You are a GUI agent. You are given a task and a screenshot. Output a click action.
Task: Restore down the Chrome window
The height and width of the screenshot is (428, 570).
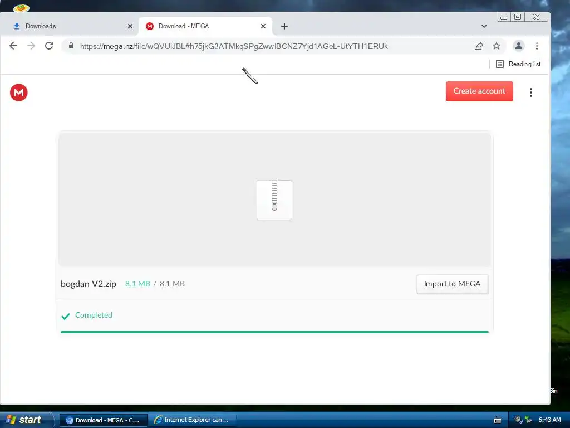[x=518, y=17]
